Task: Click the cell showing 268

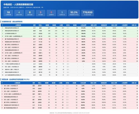Action: point(49,31)
